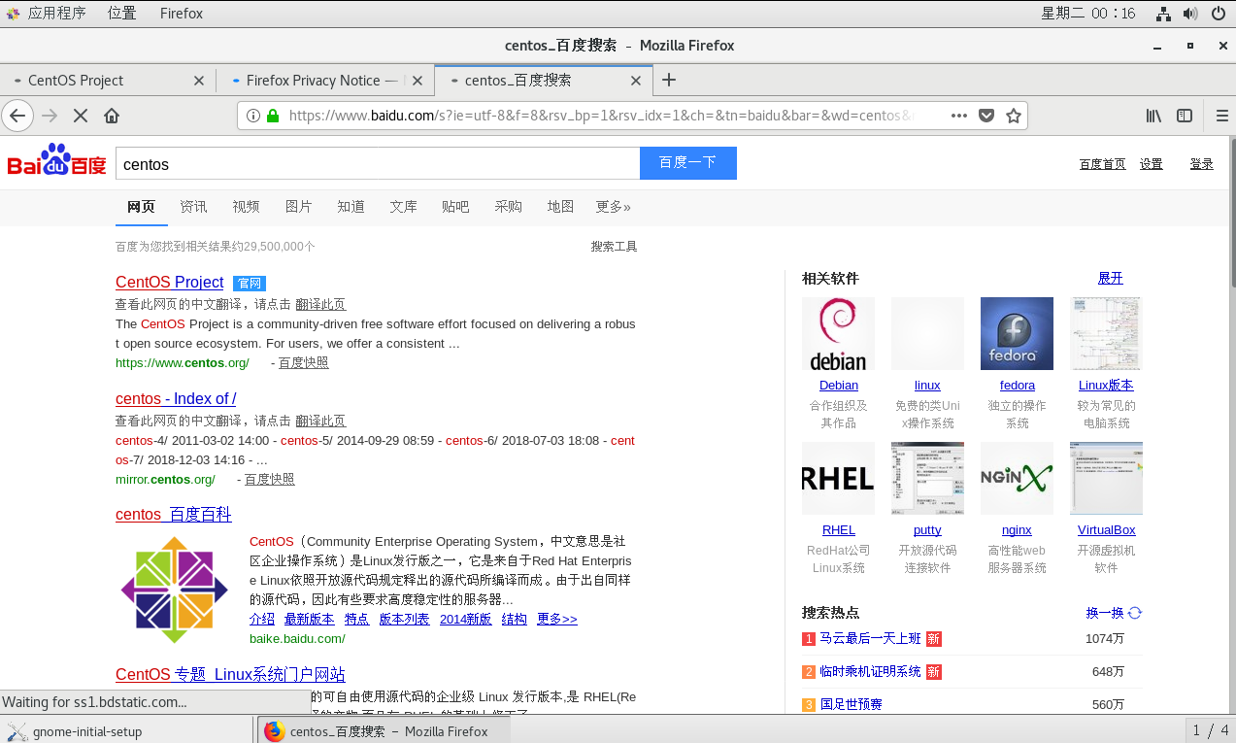Open page actions three-dots menu
Screen dimensions: 1236x743
959,116
